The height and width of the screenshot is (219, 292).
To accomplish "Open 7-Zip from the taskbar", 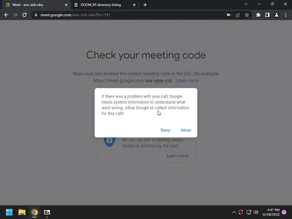I will pyautogui.click(x=47, y=212).
